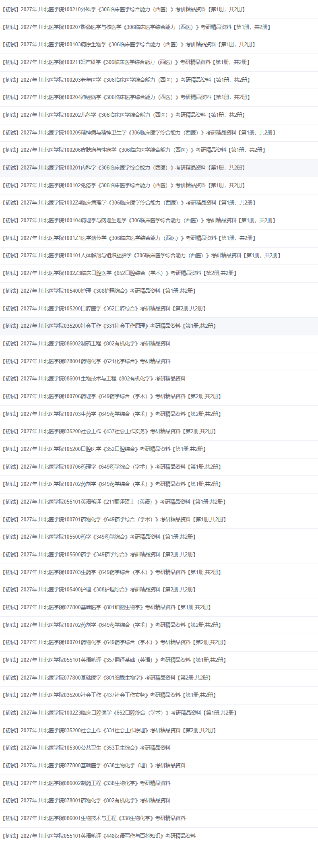Select 105300公共卫生 353卫生综合 link
Viewport: 318px width, 843px height.
pyautogui.click(x=86, y=748)
